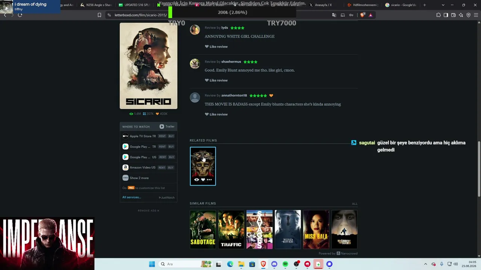Viewport: 481px width, 270px height.
Task: Click BUY for Apple TV Store TR
Action: click(171, 136)
